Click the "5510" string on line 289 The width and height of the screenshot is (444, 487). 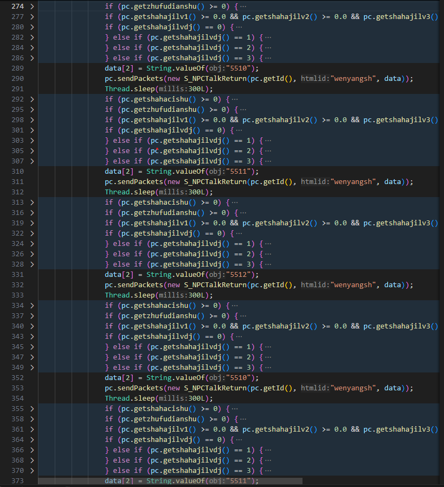point(239,68)
